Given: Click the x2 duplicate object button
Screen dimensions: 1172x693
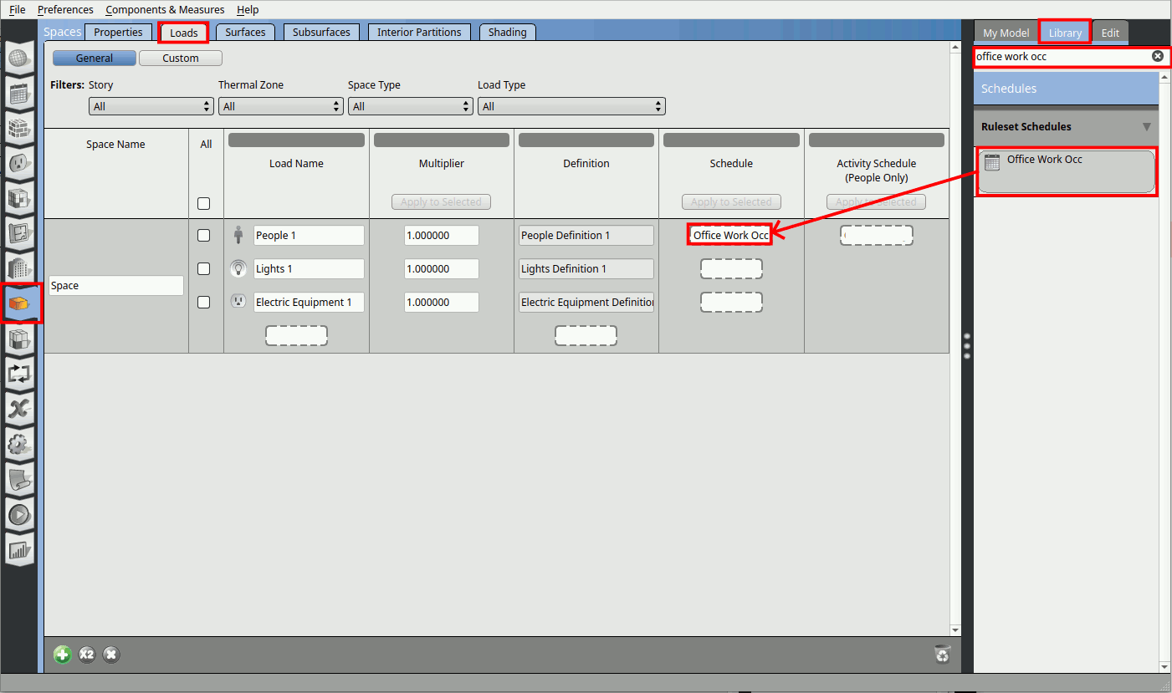Looking at the screenshot, I should click(x=87, y=655).
